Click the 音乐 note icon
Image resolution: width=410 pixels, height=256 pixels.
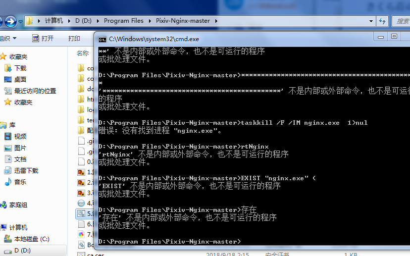coord(8,182)
